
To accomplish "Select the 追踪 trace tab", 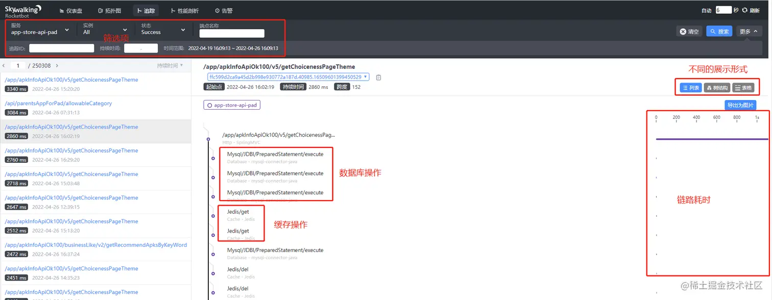I will 147,11.
